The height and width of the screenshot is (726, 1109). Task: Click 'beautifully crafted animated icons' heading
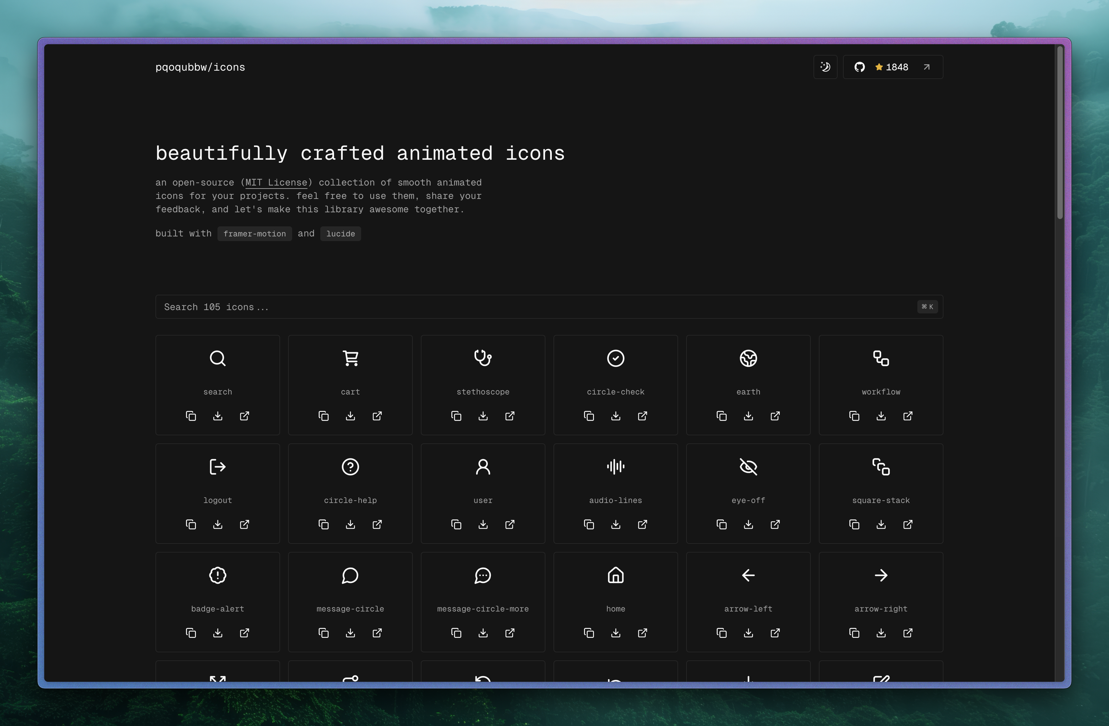point(360,153)
